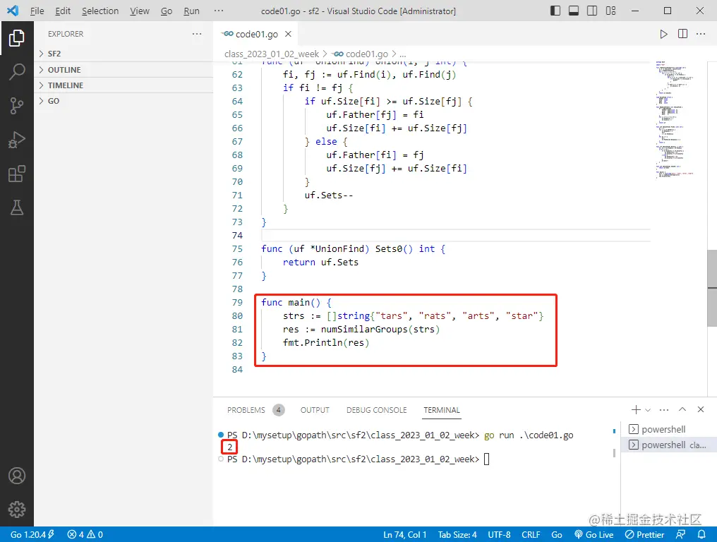Open the Go menu
Viewport: 717px width, 542px height.
(167, 11)
